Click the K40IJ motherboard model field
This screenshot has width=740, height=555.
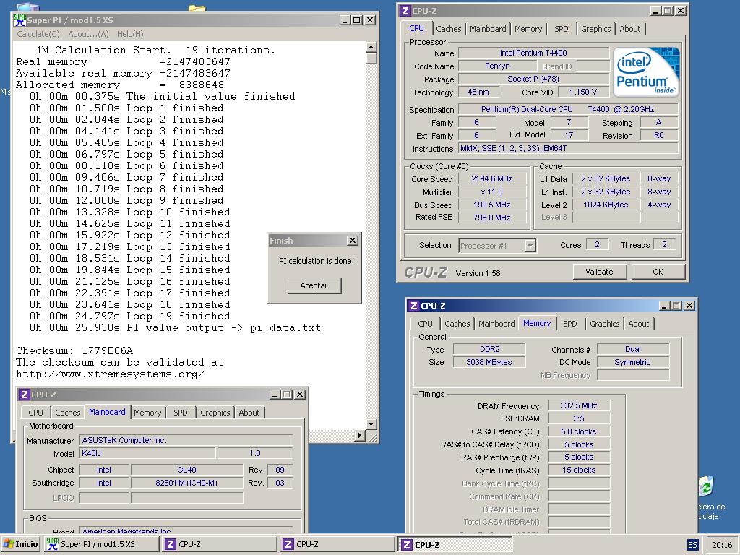coord(147,454)
